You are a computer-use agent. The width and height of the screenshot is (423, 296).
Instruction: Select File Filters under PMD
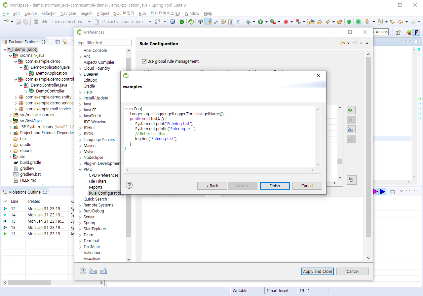pyautogui.click(x=97, y=181)
